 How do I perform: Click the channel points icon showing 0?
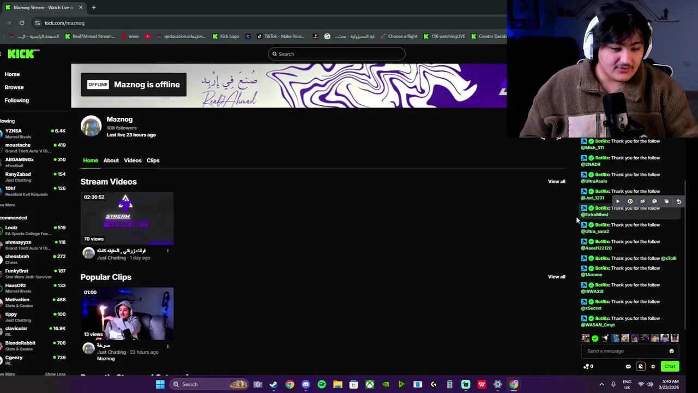[588, 367]
